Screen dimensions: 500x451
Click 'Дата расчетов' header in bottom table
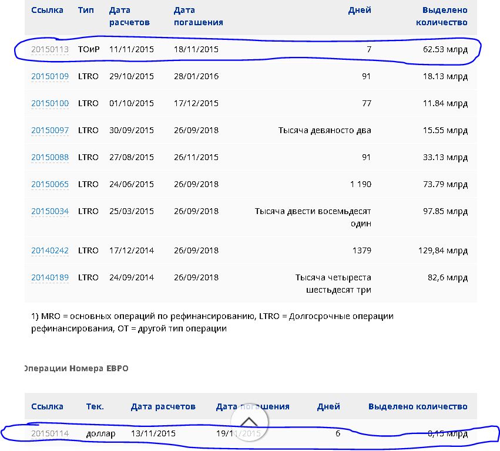tap(163, 407)
